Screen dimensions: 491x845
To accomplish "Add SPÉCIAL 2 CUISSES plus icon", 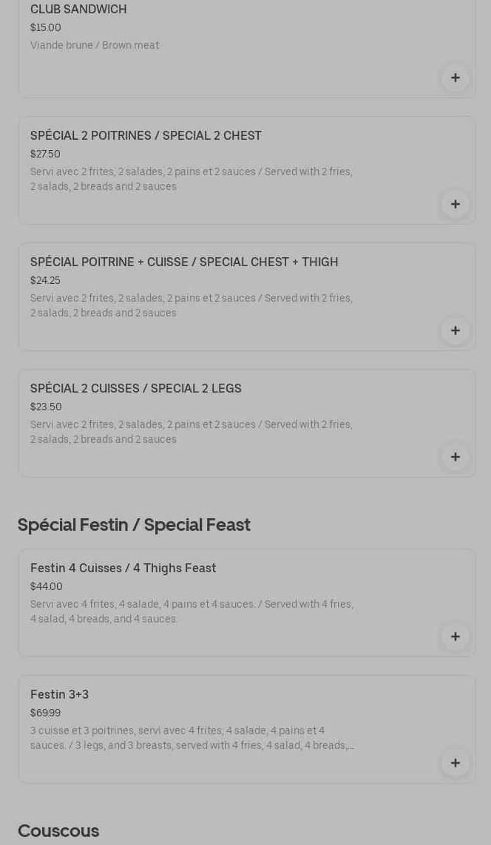I will [x=455, y=457].
